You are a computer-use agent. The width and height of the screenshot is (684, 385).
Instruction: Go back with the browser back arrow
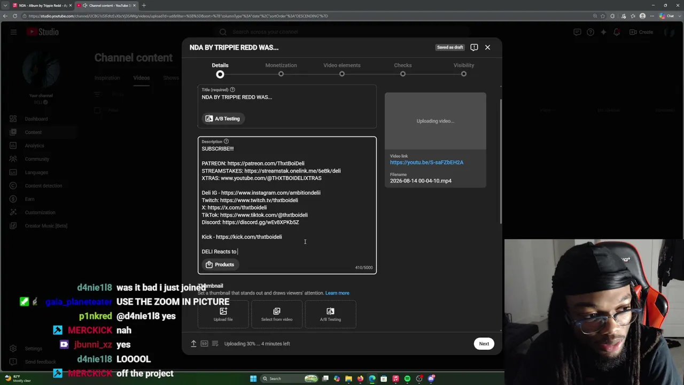click(x=5, y=16)
